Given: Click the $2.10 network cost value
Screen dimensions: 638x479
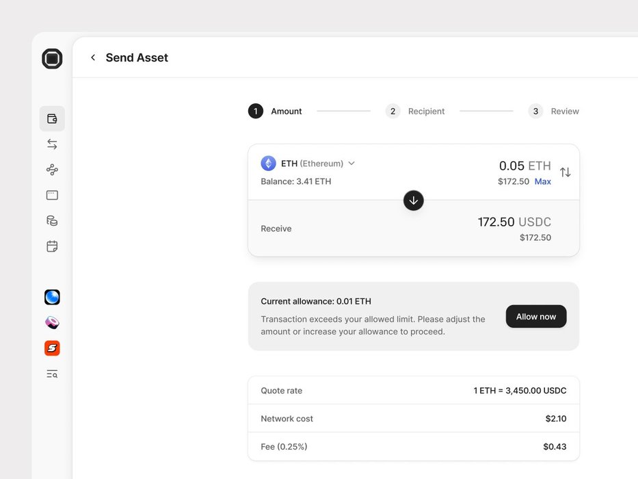Looking at the screenshot, I should pyautogui.click(x=556, y=419).
